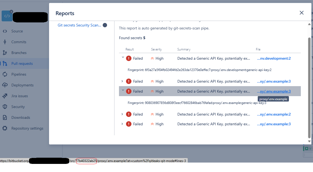Open Security shield icon
The width and height of the screenshot is (313, 172).
coord(5,107)
